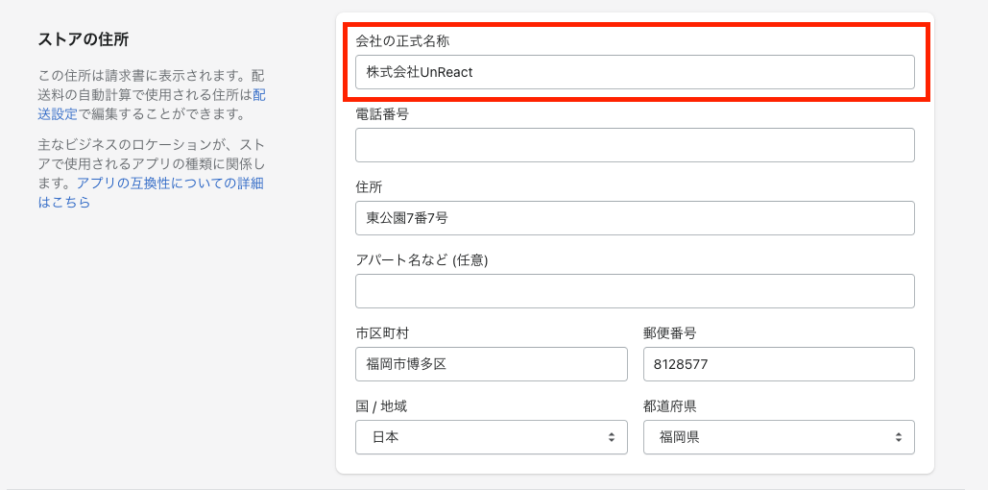
Task: Click the up-down arrows on the country select
Action: pos(611,437)
